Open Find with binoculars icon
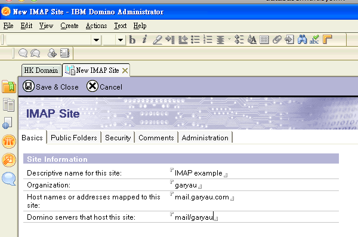358x237 pixels. 302,39
